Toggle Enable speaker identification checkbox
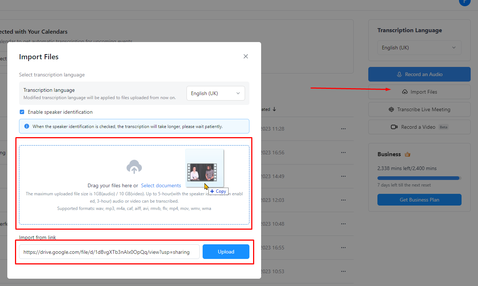 [22, 112]
